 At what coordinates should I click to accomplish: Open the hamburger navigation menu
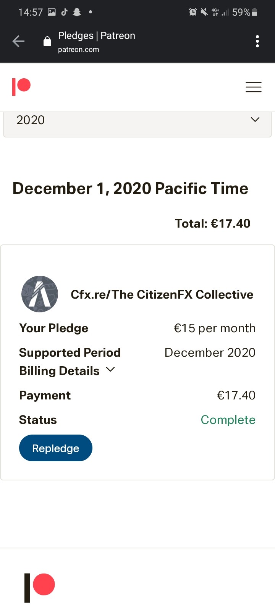[x=254, y=87]
